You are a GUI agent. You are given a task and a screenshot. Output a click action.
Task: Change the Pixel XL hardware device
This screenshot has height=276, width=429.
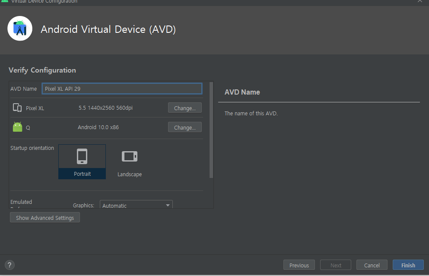[184, 108]
